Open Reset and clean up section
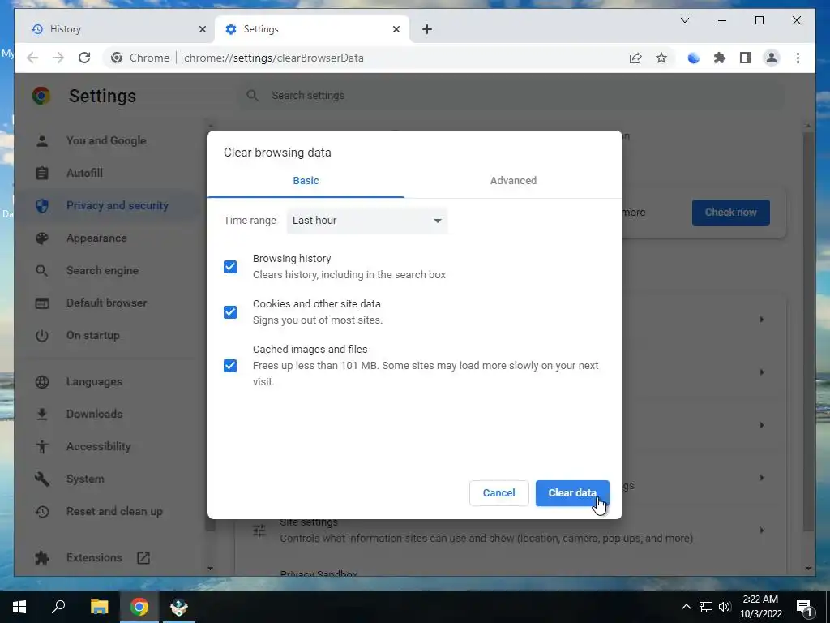 114,512
